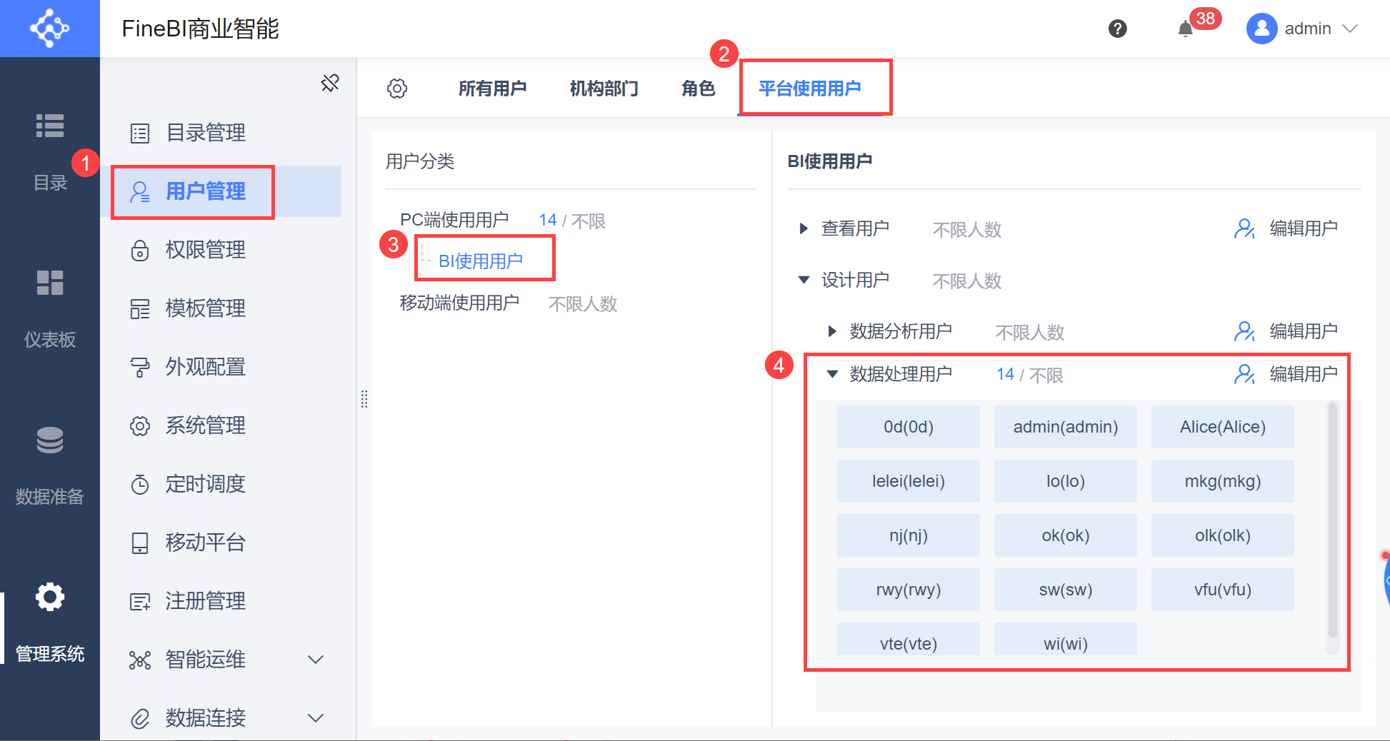Viewport: 1390px width, 741px height.
Task: Select user chip rwy(rwy)
Action: tap(909, 590)
